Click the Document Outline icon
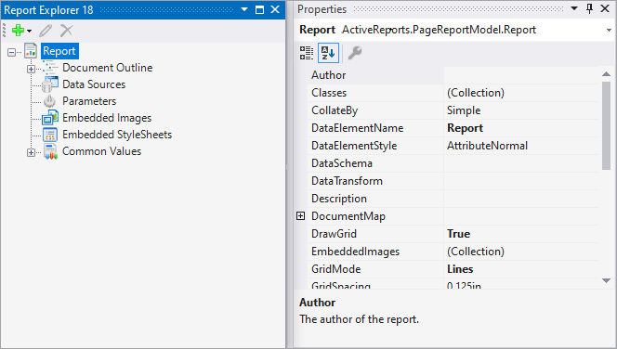Viewport: 617px width, 349px height. point(50,68)
